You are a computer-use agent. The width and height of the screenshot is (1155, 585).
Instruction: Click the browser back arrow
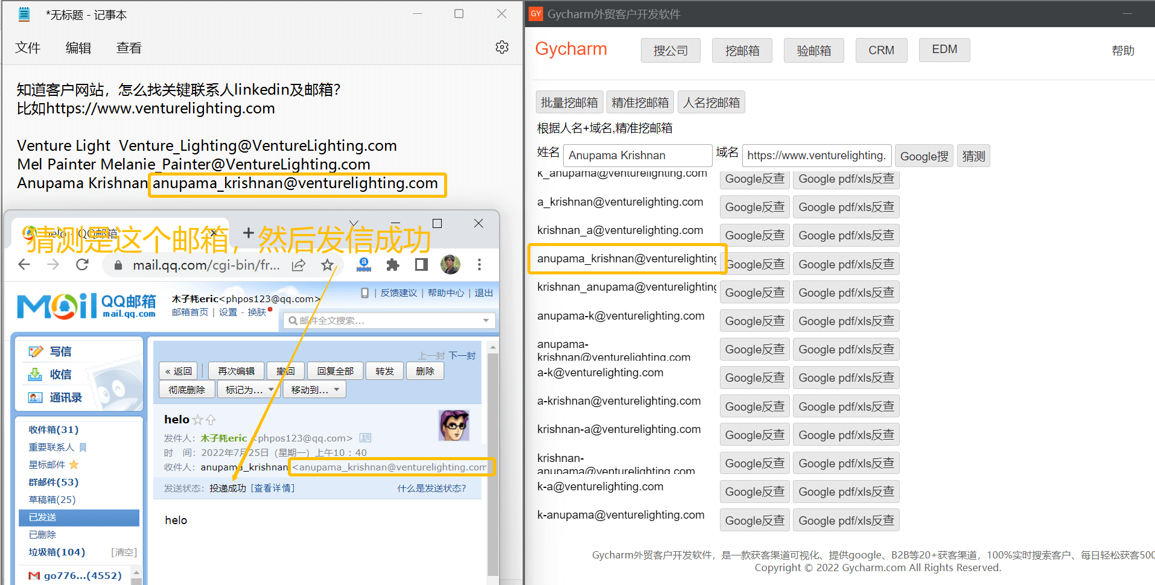24,264
